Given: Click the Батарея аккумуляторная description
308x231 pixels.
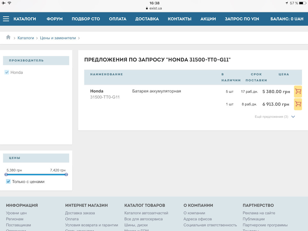Looking at the screenshot, I should click(x=157, y=91).
